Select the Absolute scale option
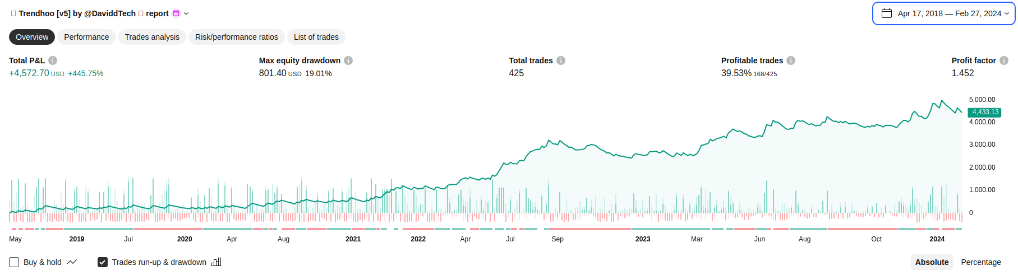Screen dimensions: 1018x275 tap(932, 262)
